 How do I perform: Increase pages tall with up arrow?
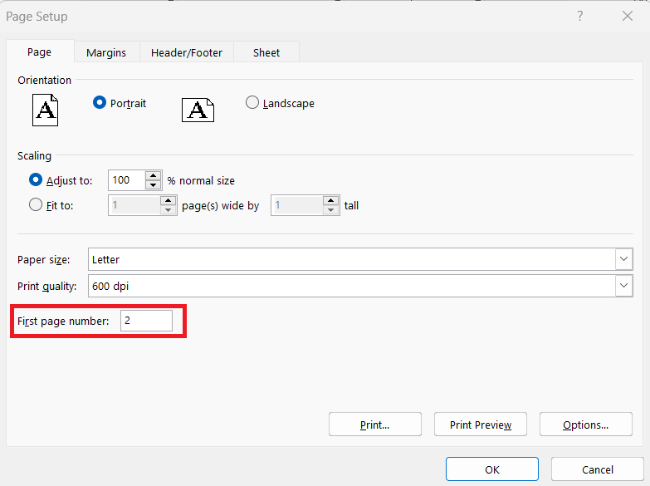coord(330,200)
